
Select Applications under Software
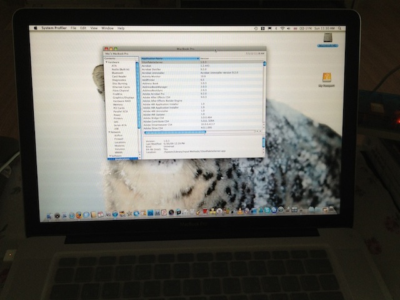coord(122,159)
